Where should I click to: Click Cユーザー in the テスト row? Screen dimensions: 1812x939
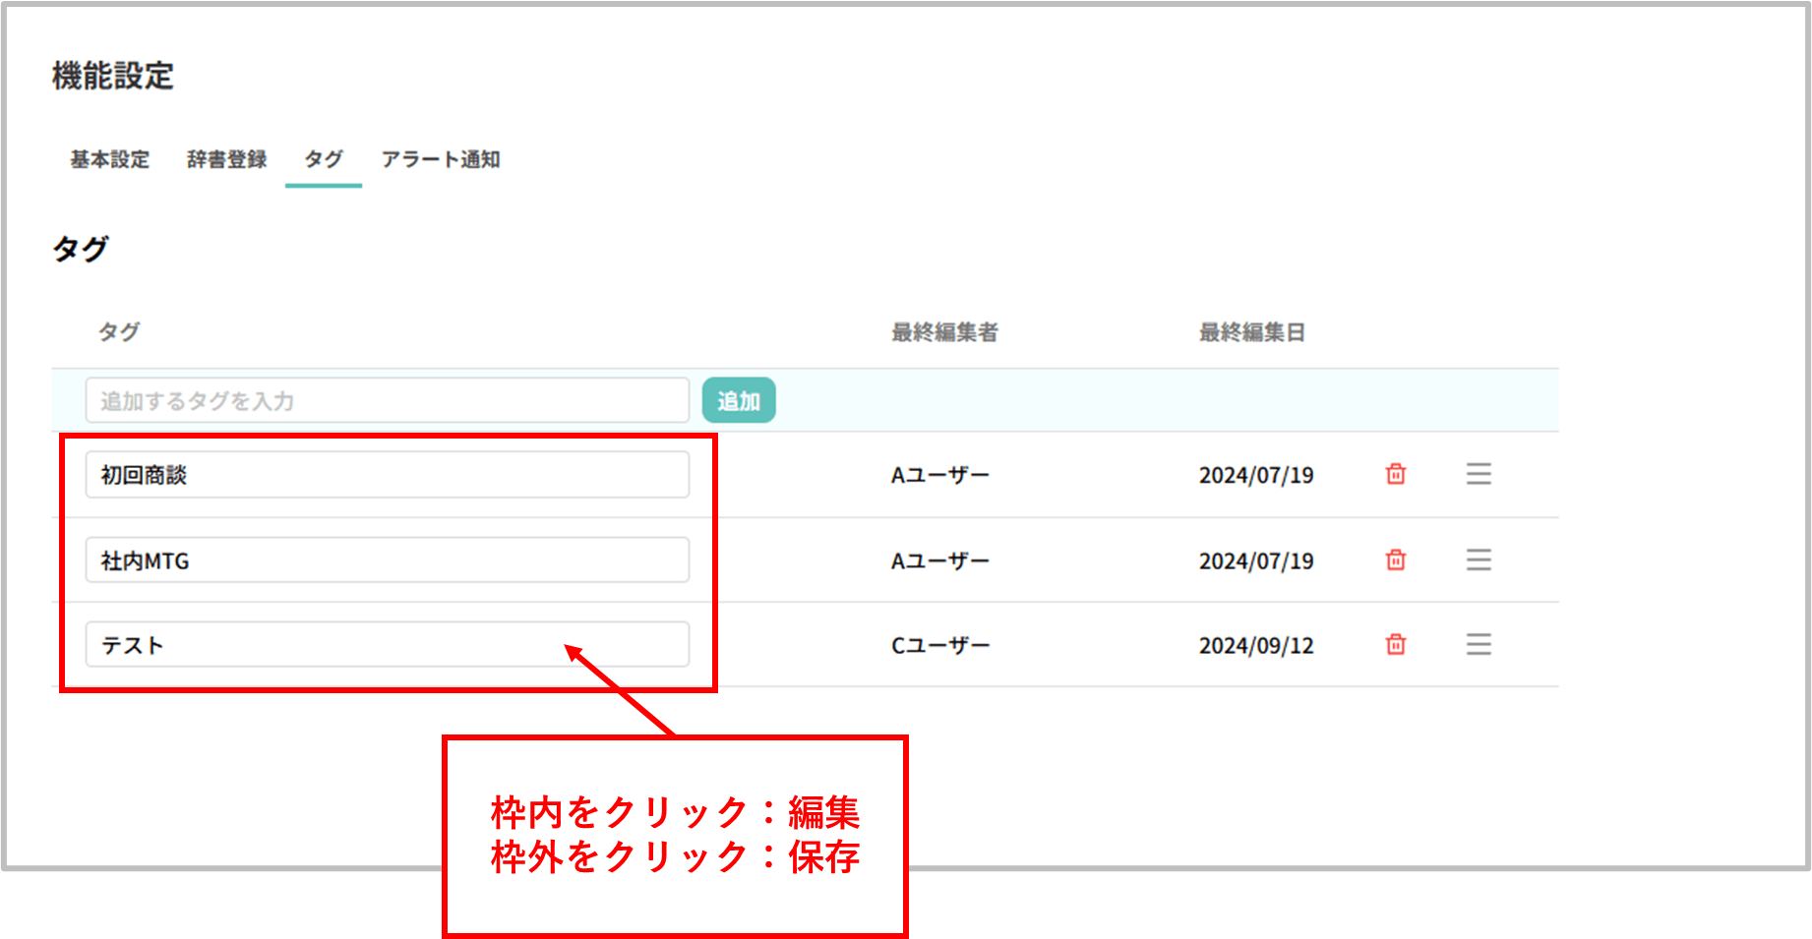coord(940,645)
